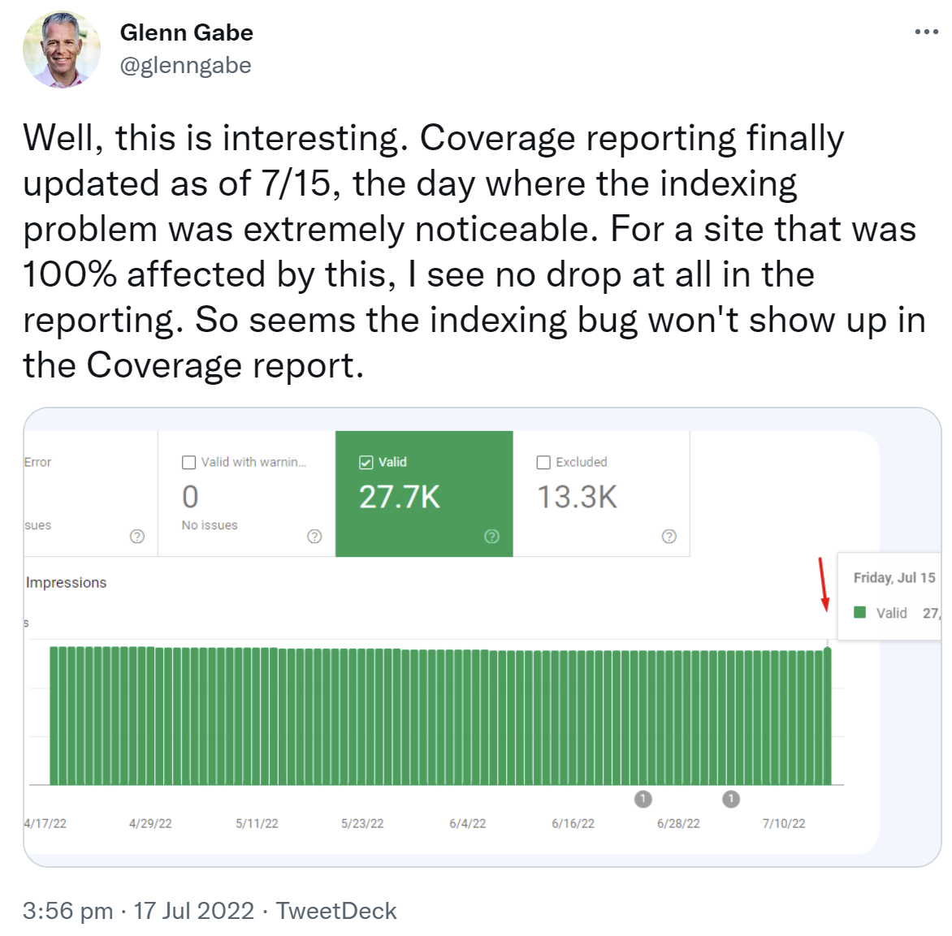Click the 7/10/22 date axis label
The width and height of the screenshot is (952, 936).
pos(782,822)
